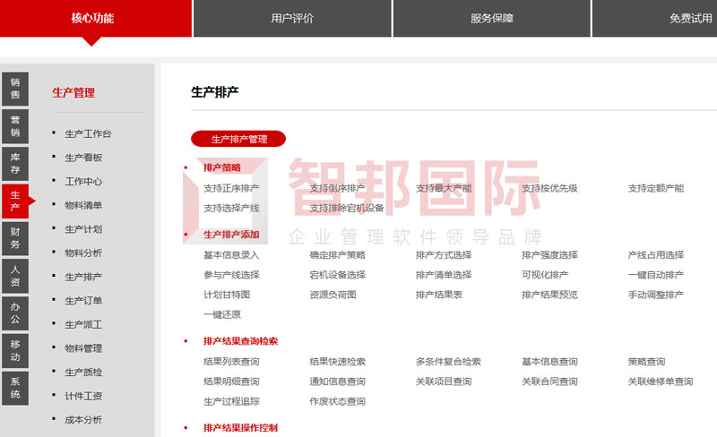Go to the 移动 side category
Viewport: 717px width, 437px height.
click(15, 350)
